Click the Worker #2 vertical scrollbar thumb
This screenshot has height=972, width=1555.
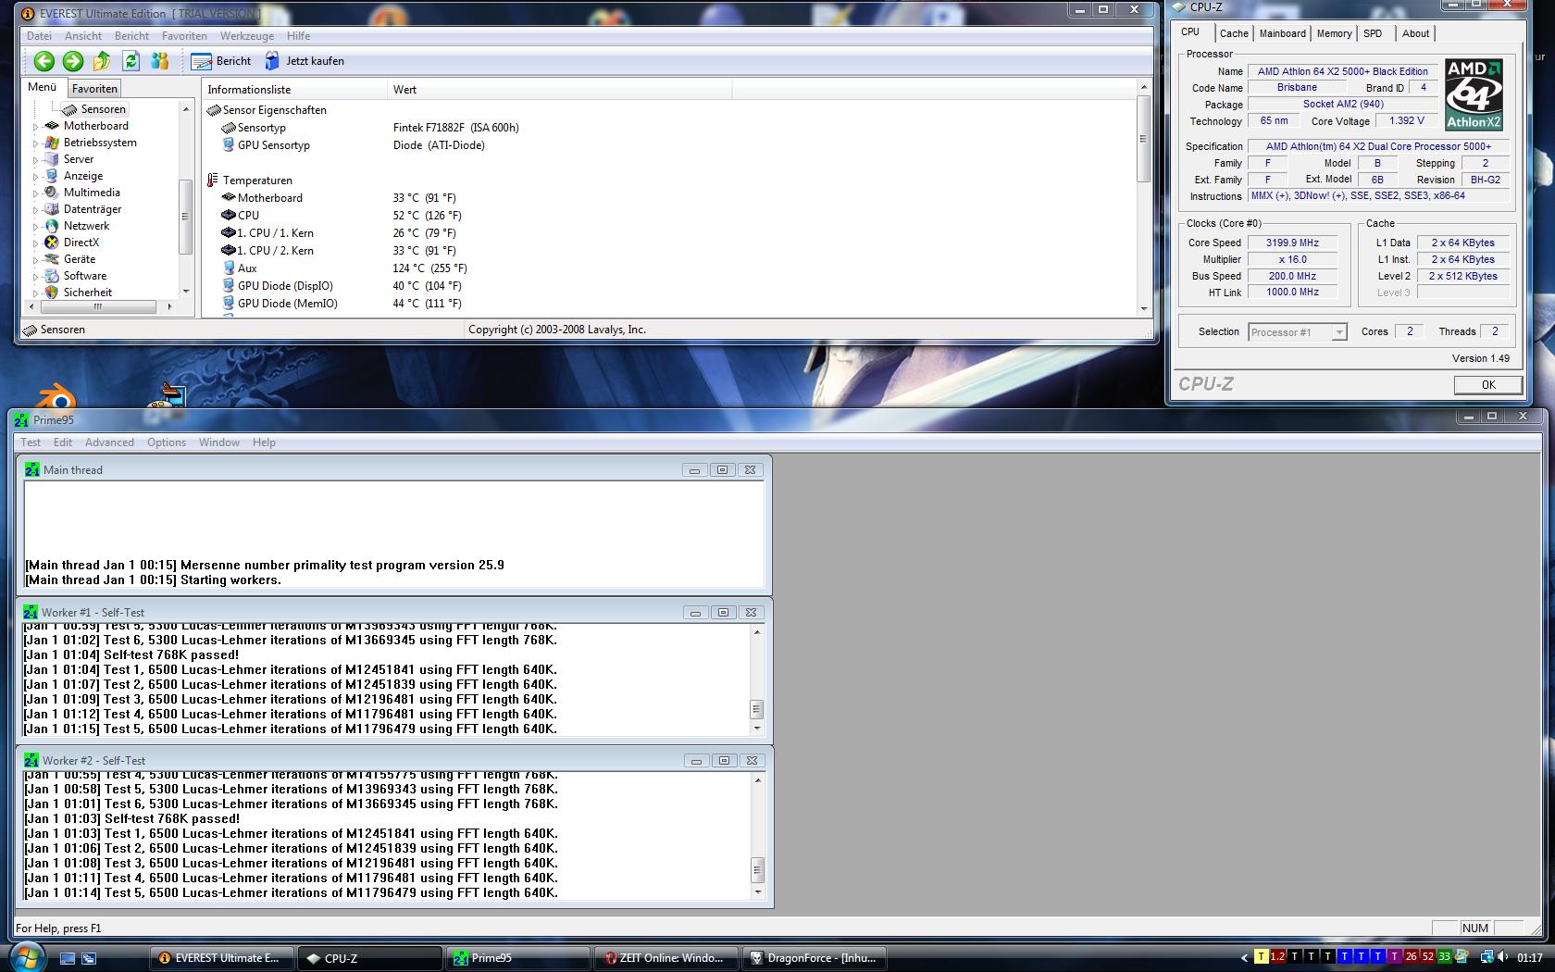point(757,869)
